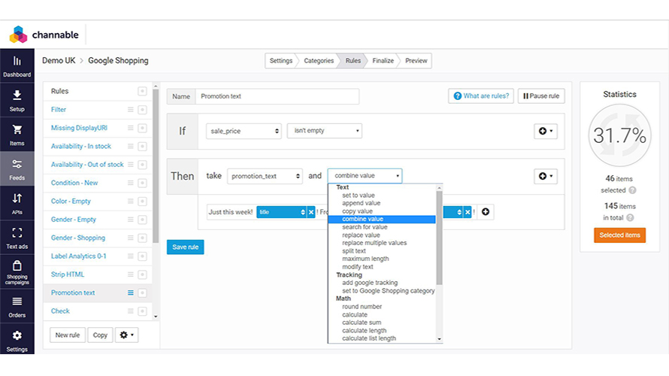Open the sale_price field dropdown
669x376 pixels.
[244, 131]
